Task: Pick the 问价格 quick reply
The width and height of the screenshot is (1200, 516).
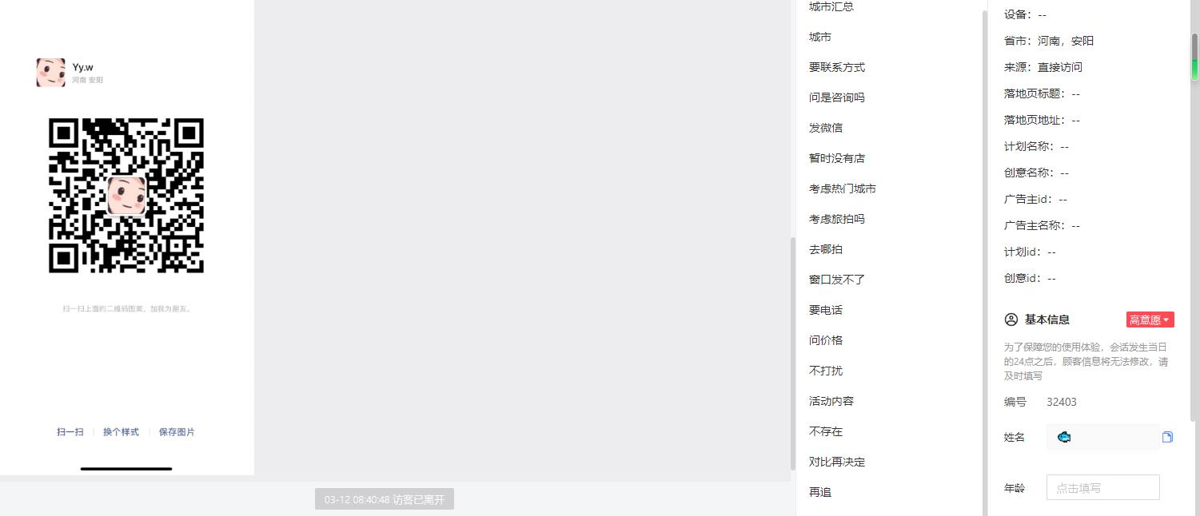Action: (826, 340)
